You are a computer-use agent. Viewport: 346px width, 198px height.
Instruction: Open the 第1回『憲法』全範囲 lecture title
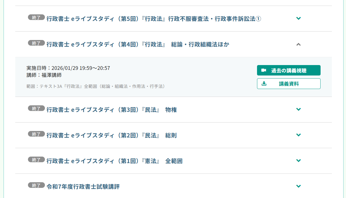pyautogui.click(x=114, y=161)
